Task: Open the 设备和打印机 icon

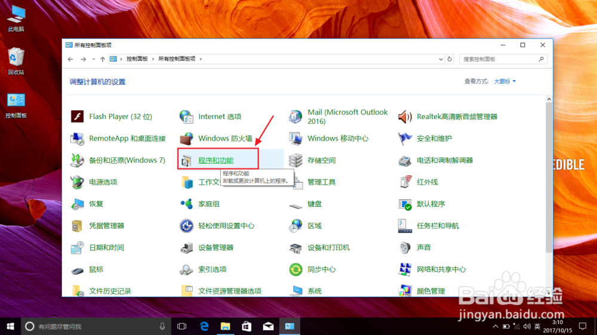Action: point(296,247)
